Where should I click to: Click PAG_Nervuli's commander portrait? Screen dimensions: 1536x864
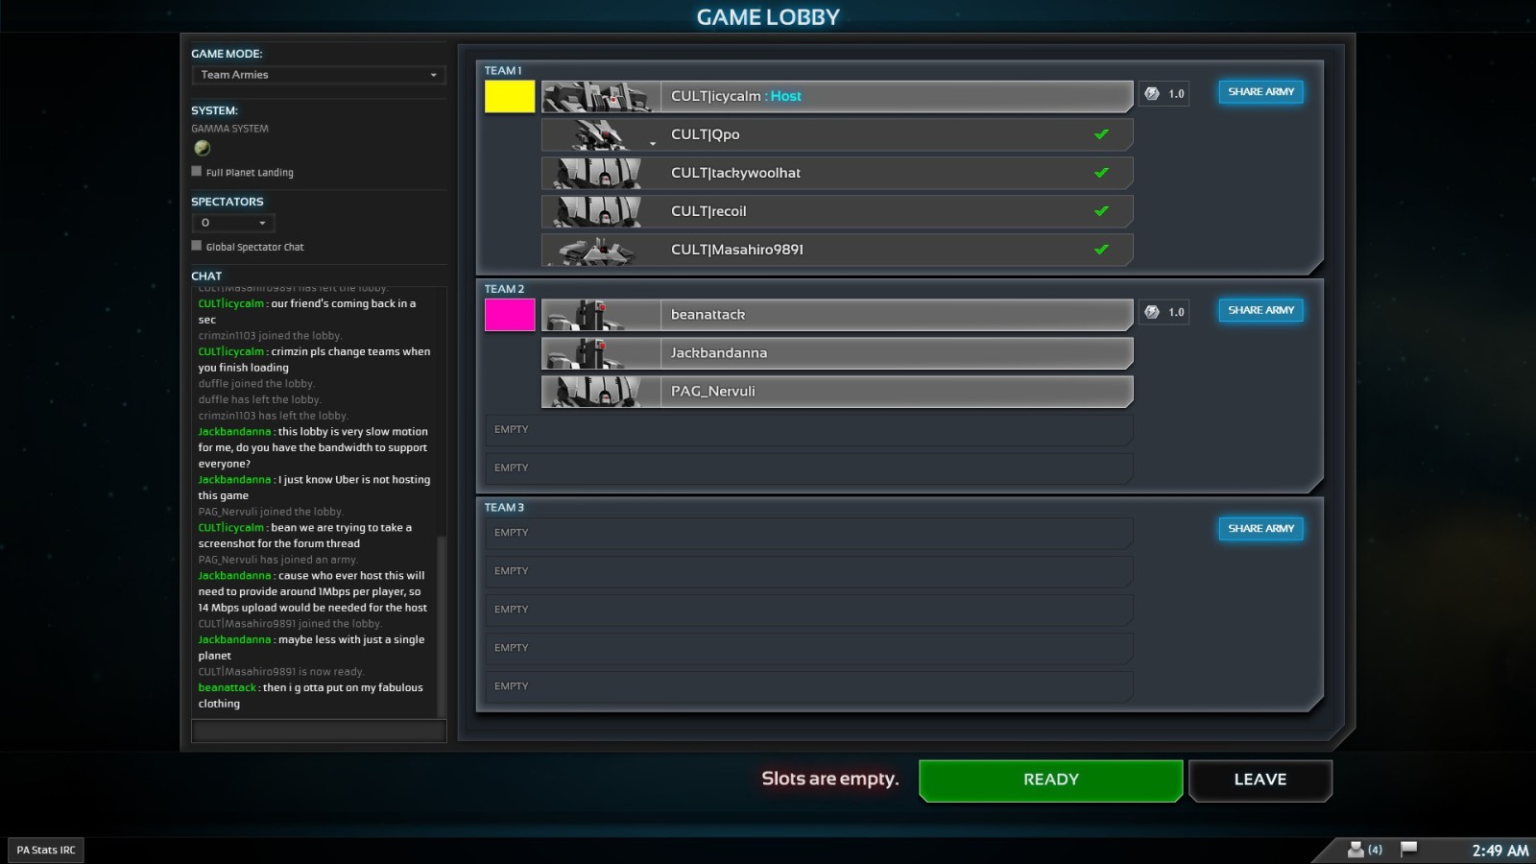(600, 392)
